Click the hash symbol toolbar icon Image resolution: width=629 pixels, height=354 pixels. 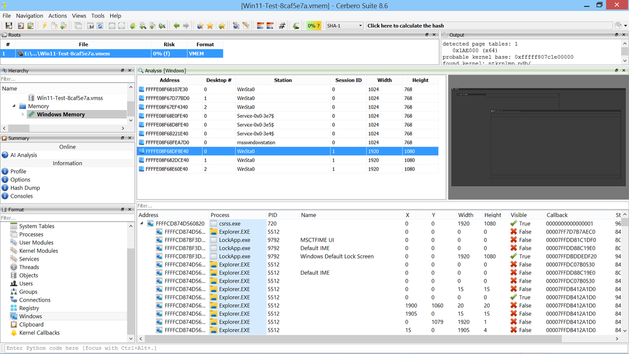[x=281, y=26]
